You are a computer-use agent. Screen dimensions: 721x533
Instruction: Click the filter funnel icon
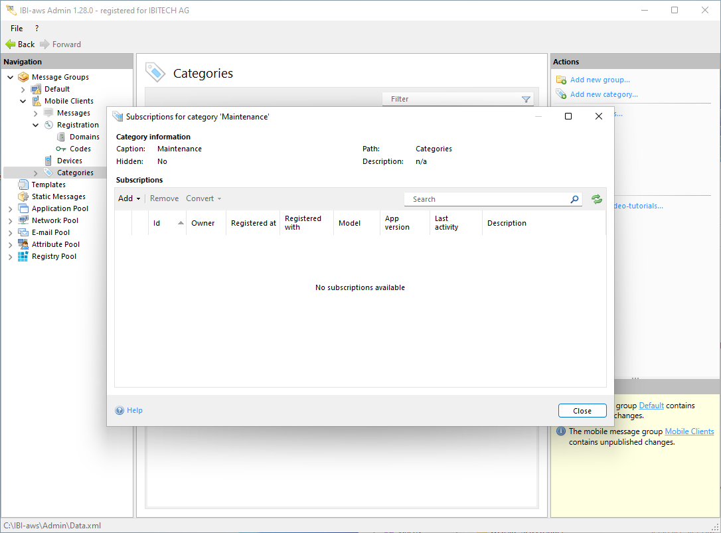526,100
